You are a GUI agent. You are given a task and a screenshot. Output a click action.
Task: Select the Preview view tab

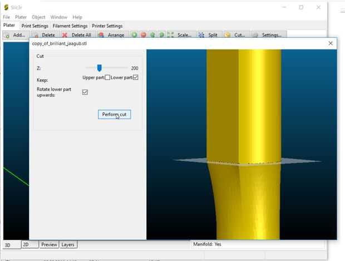tap(50, 244)
